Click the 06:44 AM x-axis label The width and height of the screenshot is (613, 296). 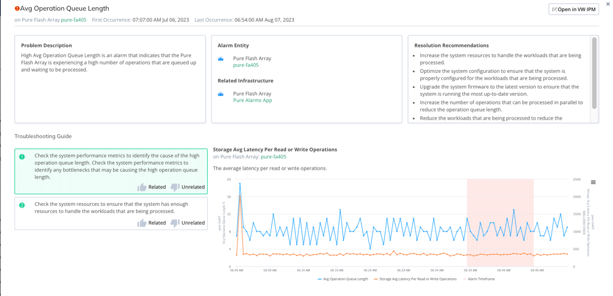(x=503, y=270)
